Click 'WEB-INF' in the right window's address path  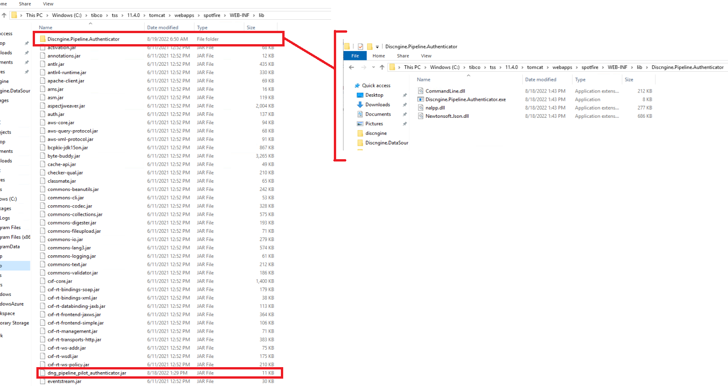pyautogui.click(x=617, y=67)
